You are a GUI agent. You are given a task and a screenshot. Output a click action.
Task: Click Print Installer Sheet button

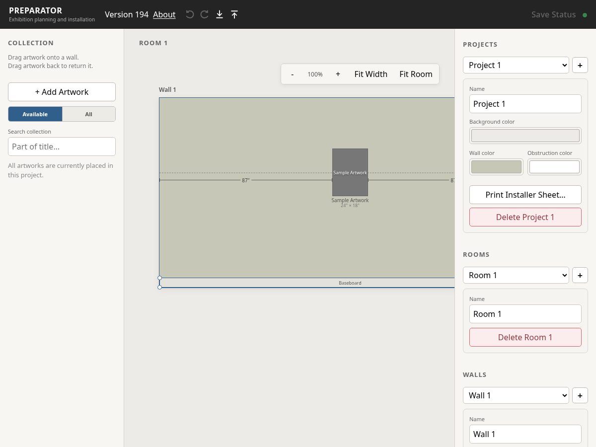[525, 195]
